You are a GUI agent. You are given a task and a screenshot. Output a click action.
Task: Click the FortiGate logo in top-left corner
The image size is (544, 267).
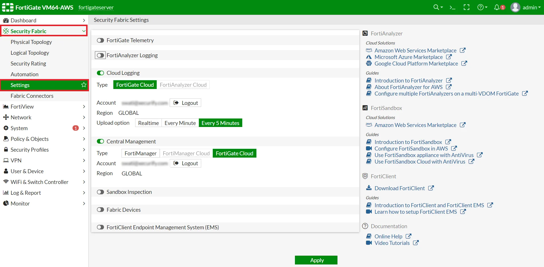click(x=8, y=7)
